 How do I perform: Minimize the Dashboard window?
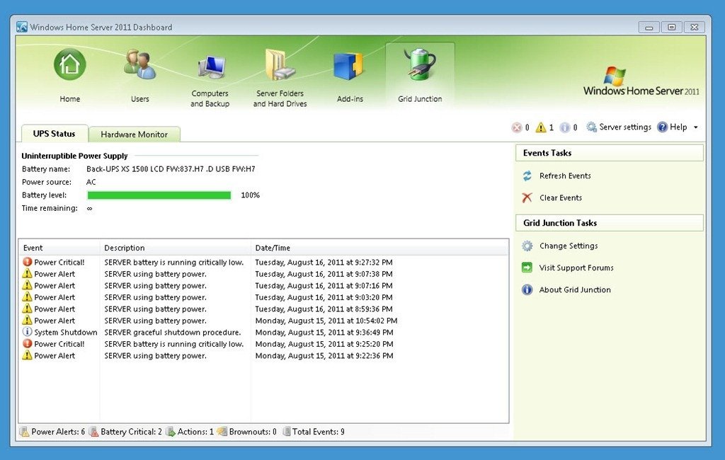pos(649,28)
